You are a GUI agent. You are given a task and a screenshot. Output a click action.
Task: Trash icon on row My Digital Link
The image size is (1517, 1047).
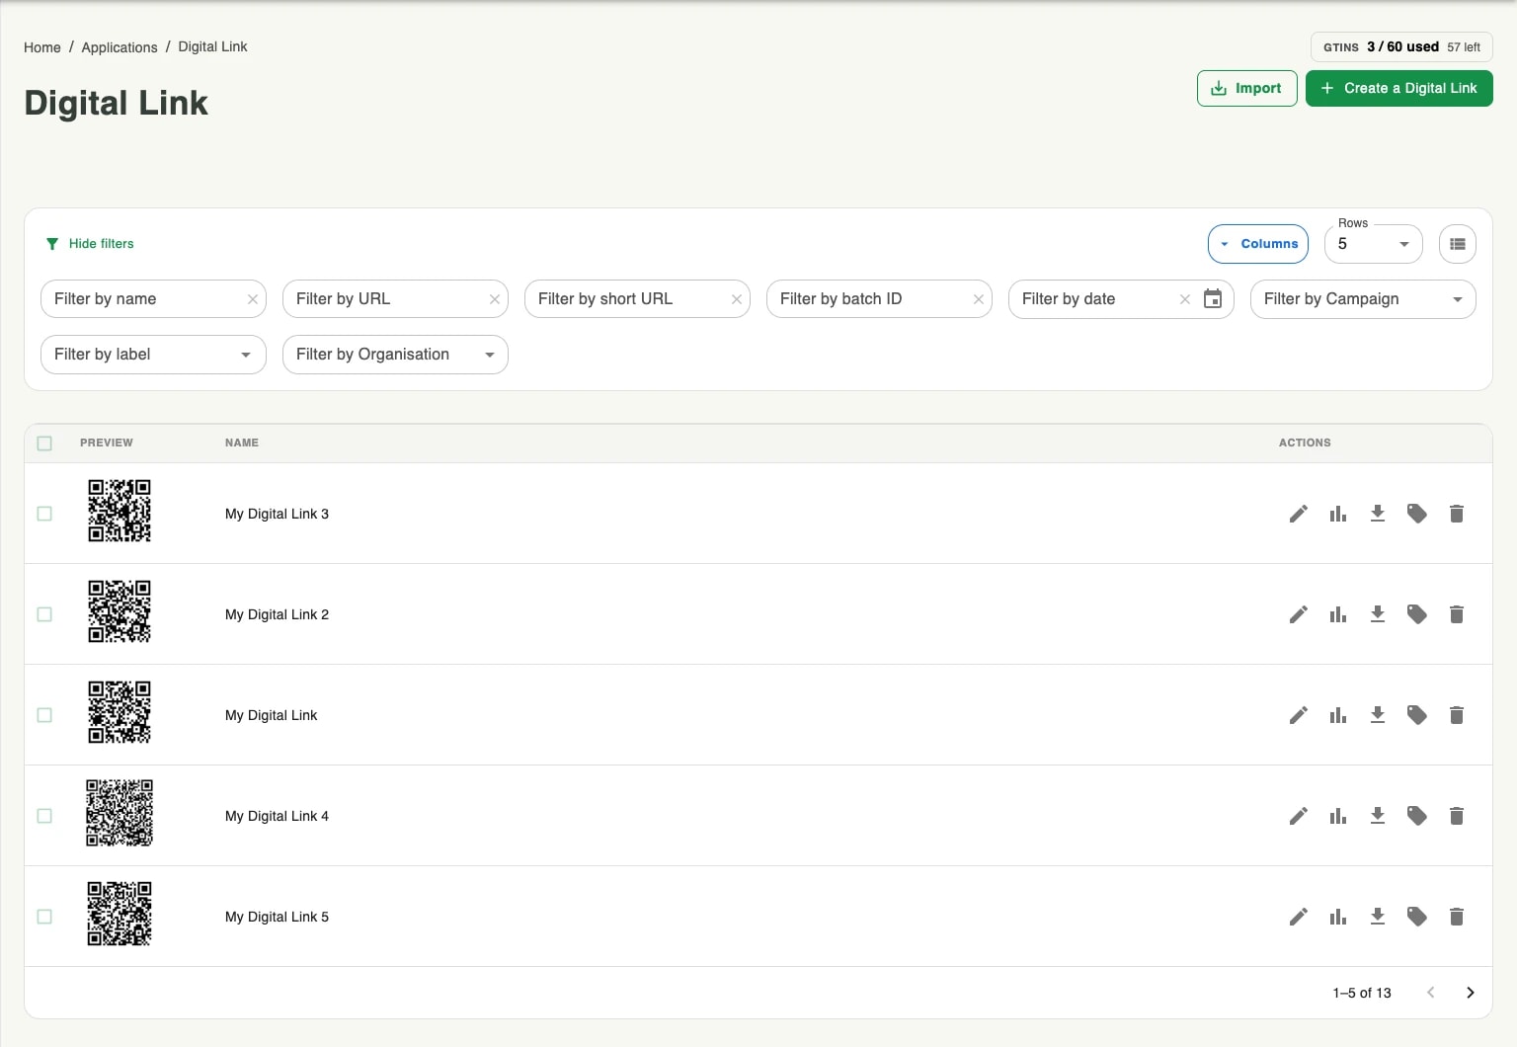(1457, 715)
